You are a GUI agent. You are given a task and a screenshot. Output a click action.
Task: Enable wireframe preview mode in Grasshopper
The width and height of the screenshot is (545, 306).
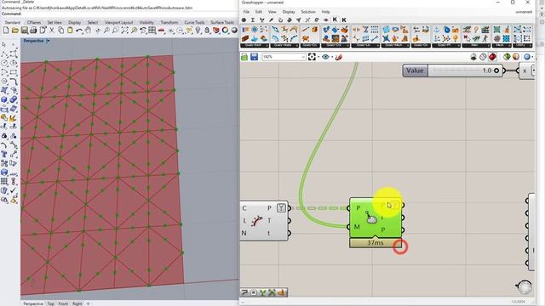click(483, 57)
